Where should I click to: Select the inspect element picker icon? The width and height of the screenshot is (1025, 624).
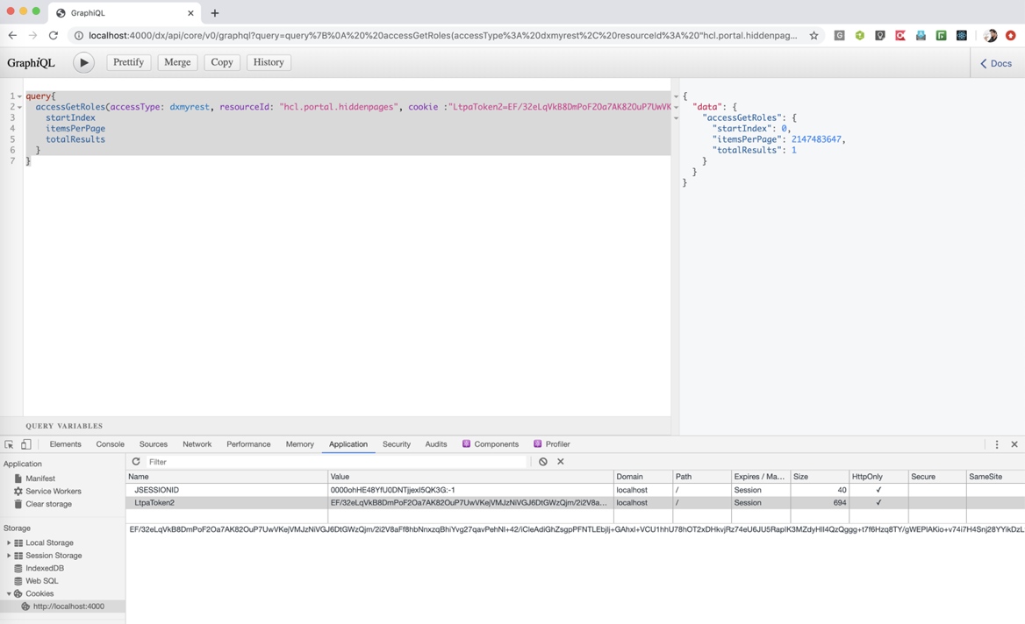7,444
